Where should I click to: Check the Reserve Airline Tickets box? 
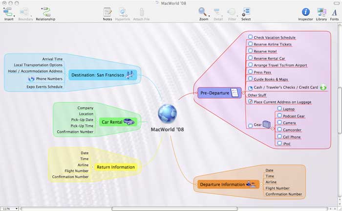(x=250, y=44)
